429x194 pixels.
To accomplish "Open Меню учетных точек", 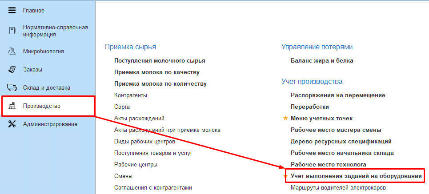I will click(x=322, y=119).
